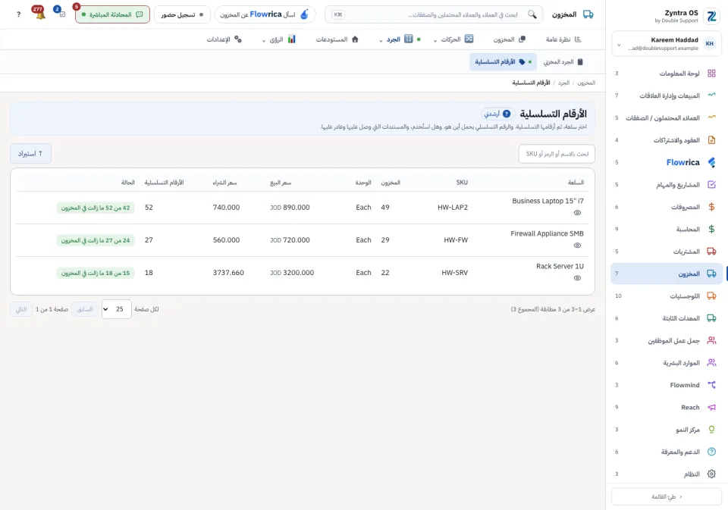The height and width of the screenshot is (510, 728).
Task: Open the dashboard icon in sidebar
Action: pyautogui.click(x=711, y=74)
